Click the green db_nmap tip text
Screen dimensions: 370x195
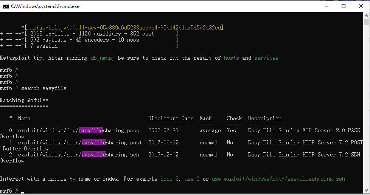tap(101, 58)
